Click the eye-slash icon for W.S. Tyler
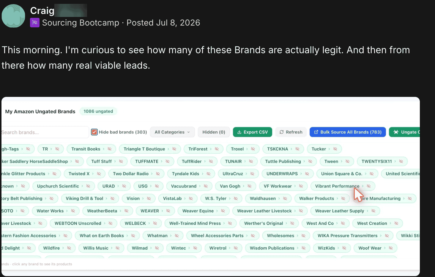The image size is (435, 277). [x=236, y=199]
